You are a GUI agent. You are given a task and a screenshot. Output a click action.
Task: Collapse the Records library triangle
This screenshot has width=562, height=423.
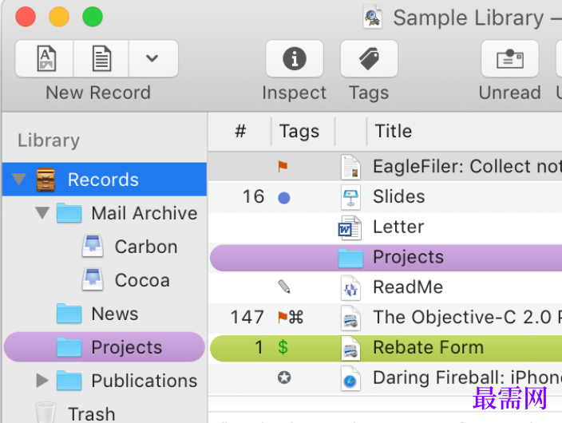[18, 180]
